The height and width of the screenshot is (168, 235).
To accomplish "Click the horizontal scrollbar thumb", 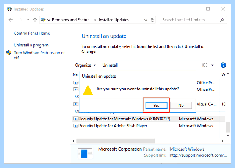I will (x=115, y=141).
